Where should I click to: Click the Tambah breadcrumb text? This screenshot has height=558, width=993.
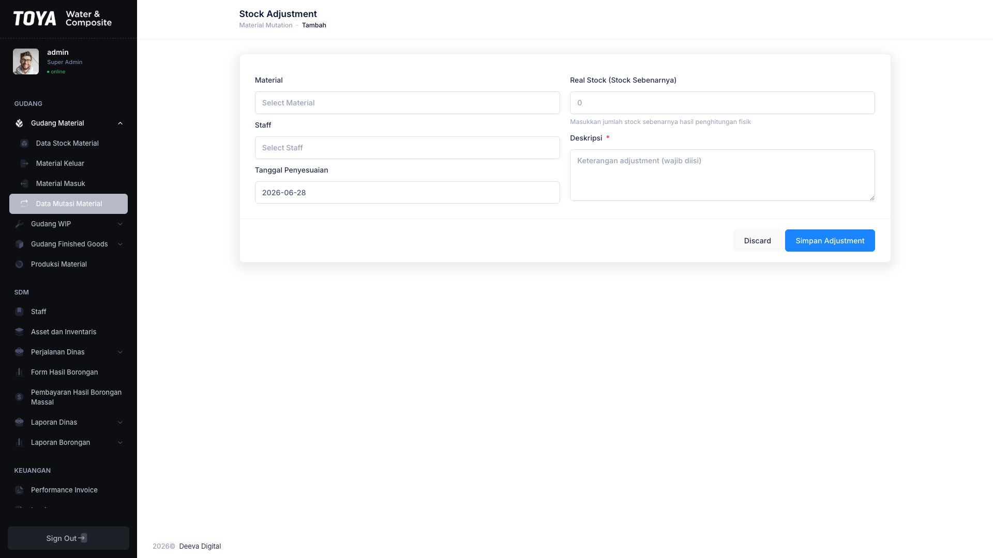(x=314, y=25)
